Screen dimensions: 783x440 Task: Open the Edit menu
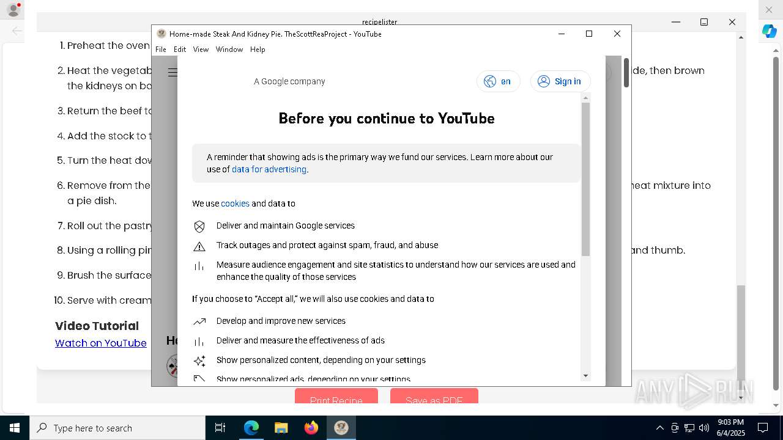[179, 50]
